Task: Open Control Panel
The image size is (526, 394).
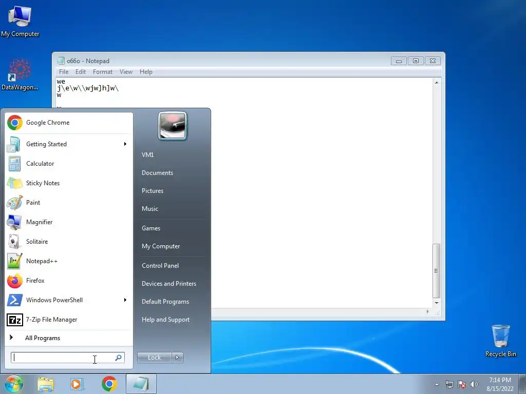Action: pyautogui.click(x=160, y=266)
